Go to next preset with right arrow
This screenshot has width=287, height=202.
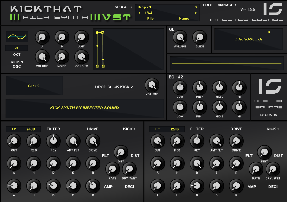[196, 13]
